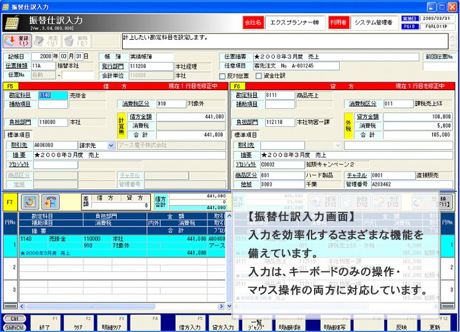Open the 請求先 dropdown in the debit panel
This screenshot has height=332, width=460.
pyautogui.click(x=110, y=145)
